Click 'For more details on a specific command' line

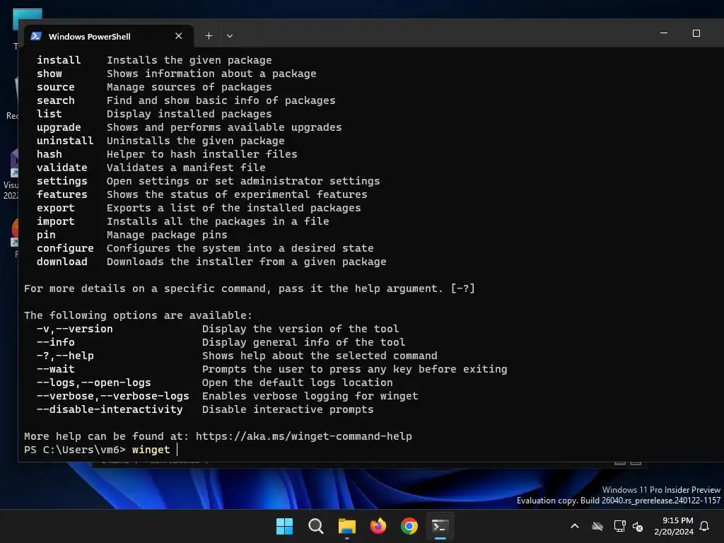(250, 288)
